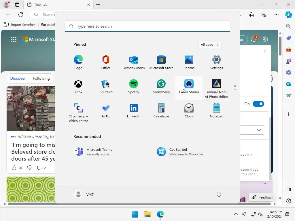Launch the Photos app
The image size is (295, 221).
(x=189, y=62)
